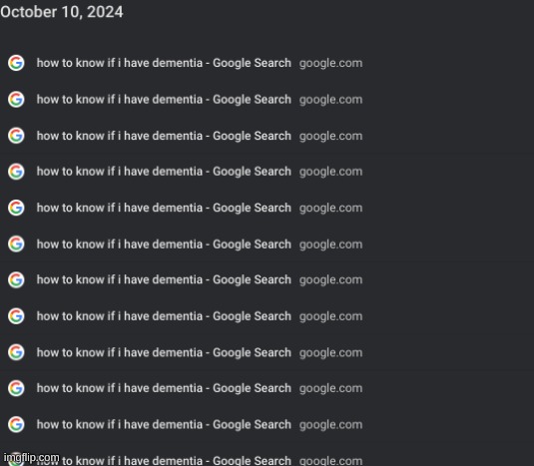Click the google.com domain of the sixth entry
Image resolution: width=534 pixels, height=466 pixels.
pyautogui.click(x=330, y=244)
